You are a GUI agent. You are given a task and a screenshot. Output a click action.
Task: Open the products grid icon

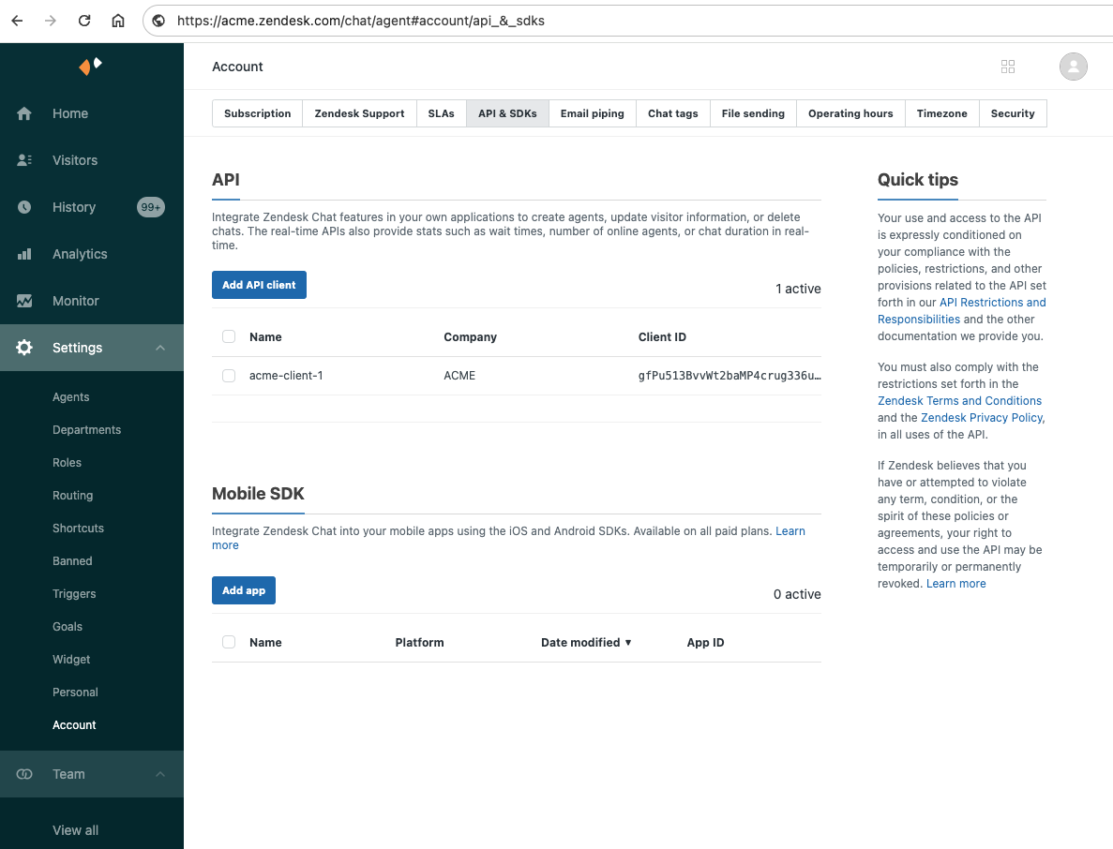[1008, 67]
